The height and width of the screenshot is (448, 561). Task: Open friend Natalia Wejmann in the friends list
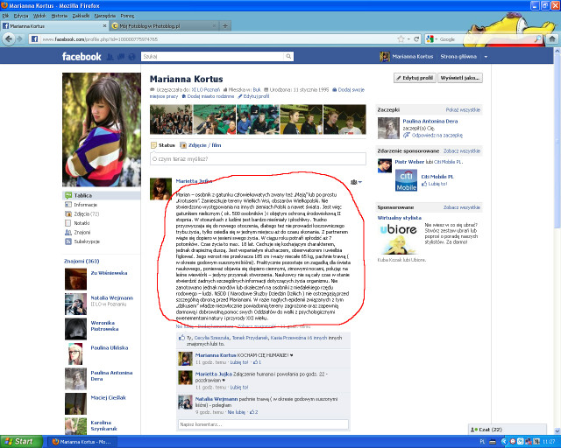pyautogui.click(x=111, y=298)
